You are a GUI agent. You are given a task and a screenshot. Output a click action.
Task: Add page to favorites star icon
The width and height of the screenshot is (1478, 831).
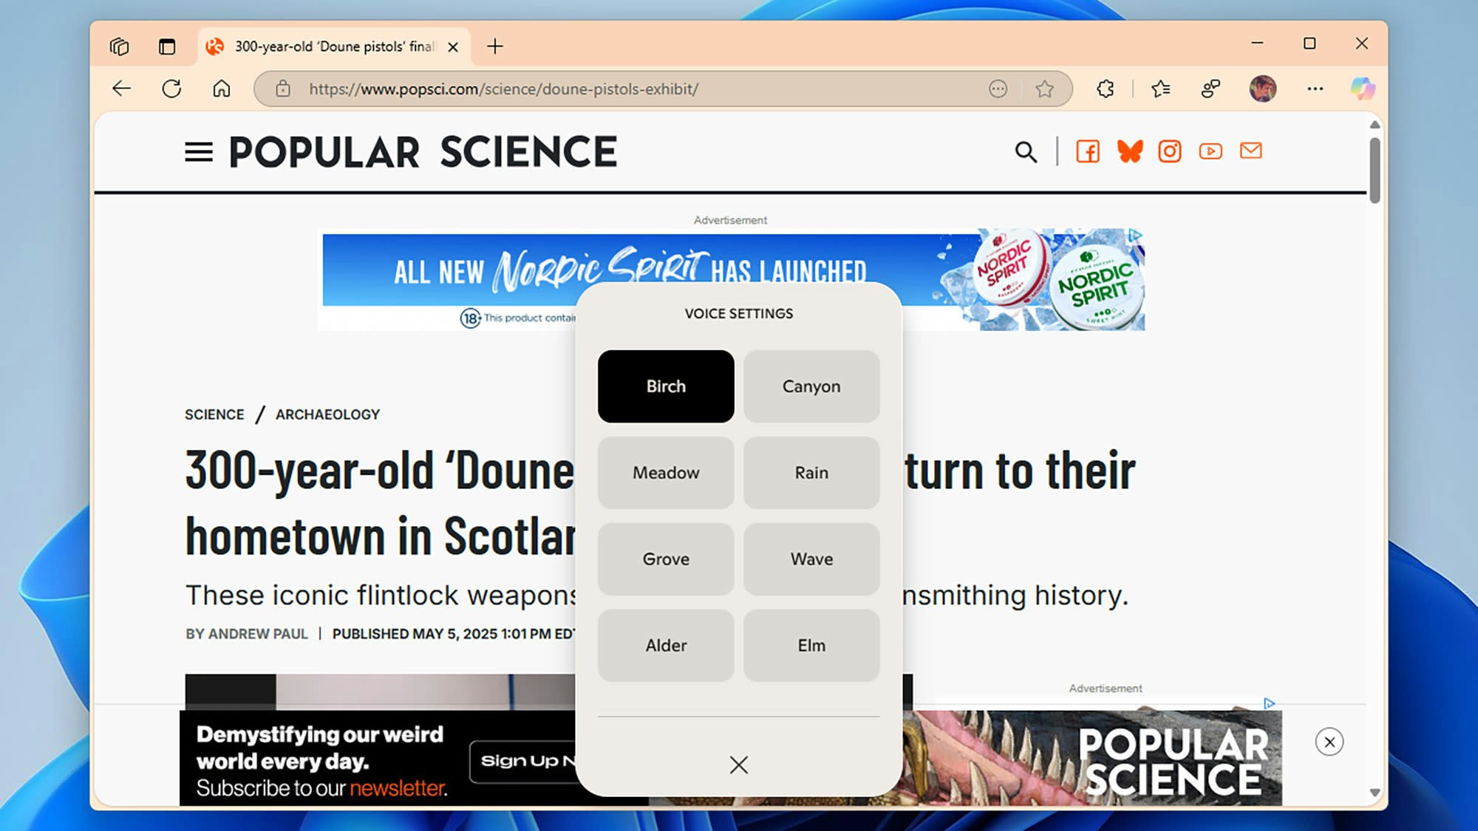tap(1044, 89)
